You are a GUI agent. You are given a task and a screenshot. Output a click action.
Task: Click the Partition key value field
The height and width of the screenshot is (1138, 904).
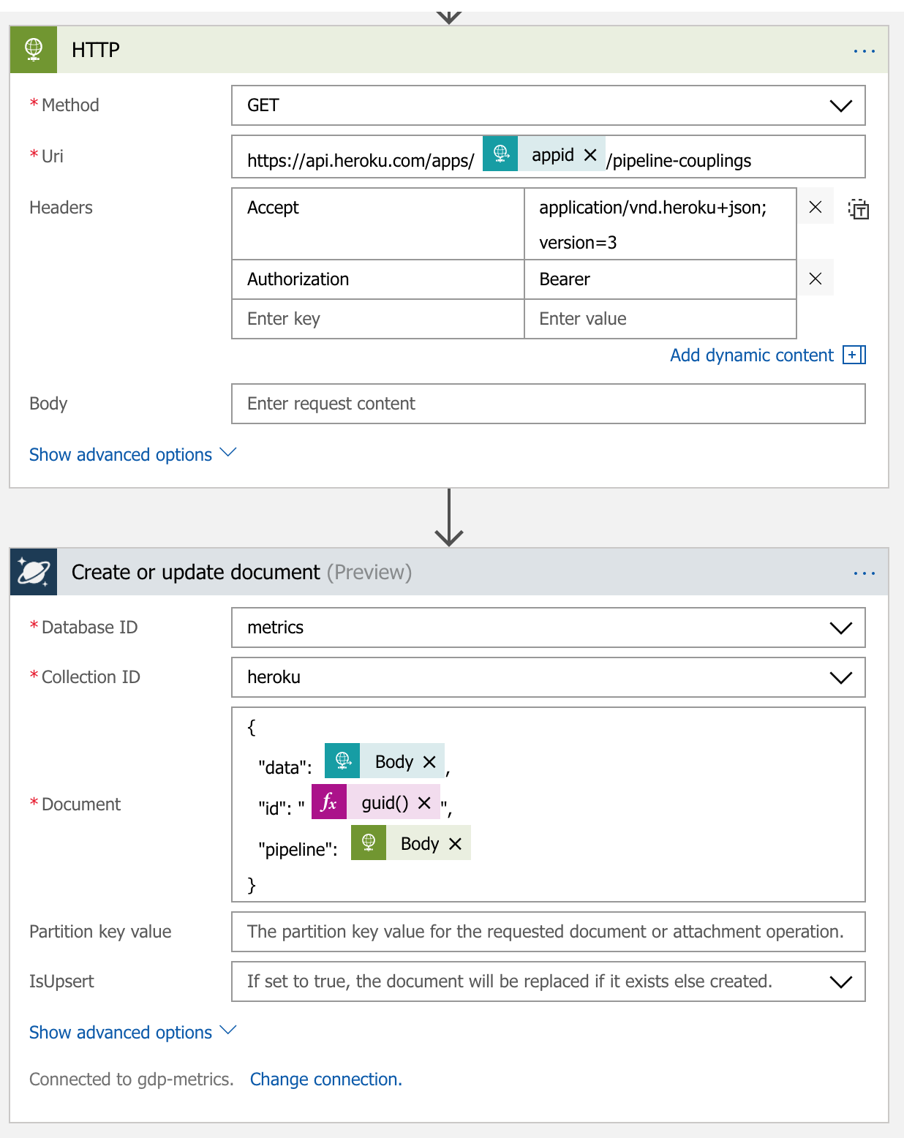click(549, 932)
